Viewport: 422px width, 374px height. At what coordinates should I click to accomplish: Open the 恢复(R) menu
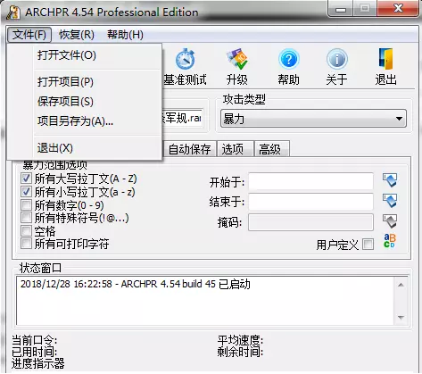click(77, 35)
